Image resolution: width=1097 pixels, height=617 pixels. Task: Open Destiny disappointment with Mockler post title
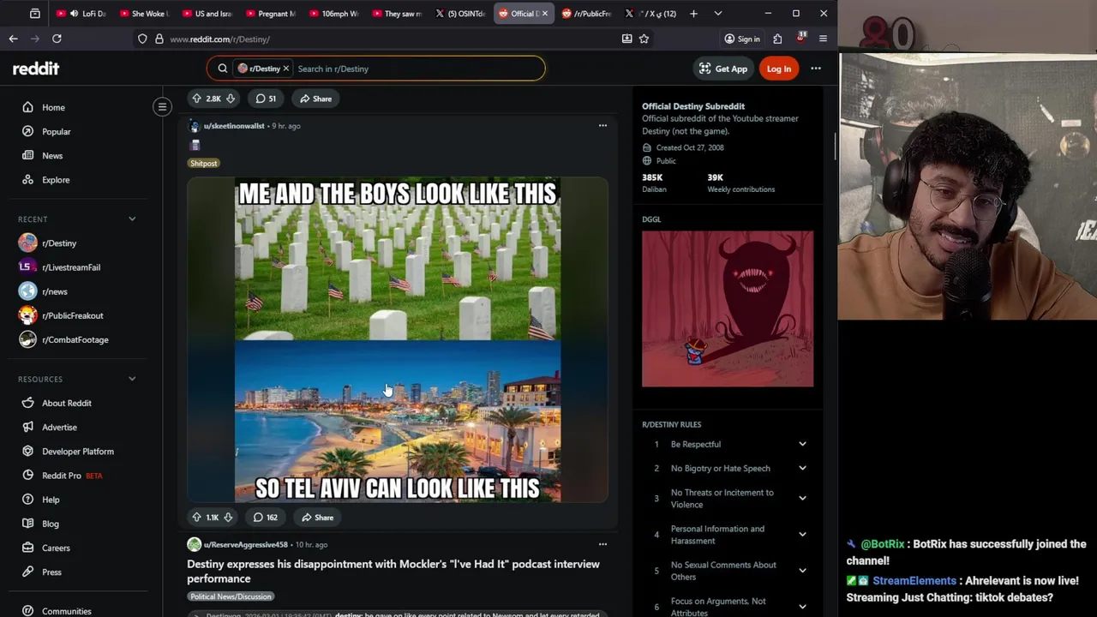[393, 571]
